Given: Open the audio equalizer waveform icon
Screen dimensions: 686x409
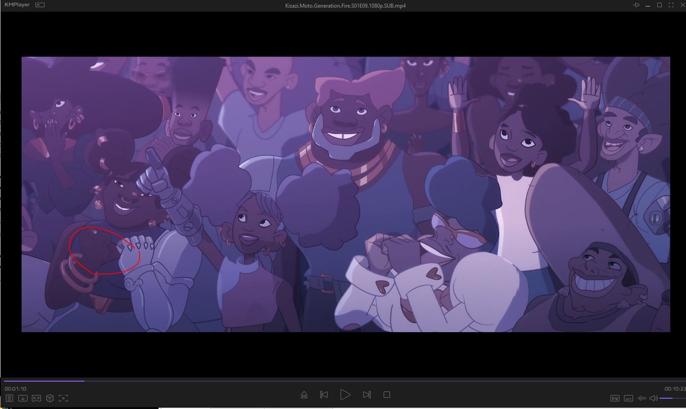Looking at the screenshot, I should [642, 398].
